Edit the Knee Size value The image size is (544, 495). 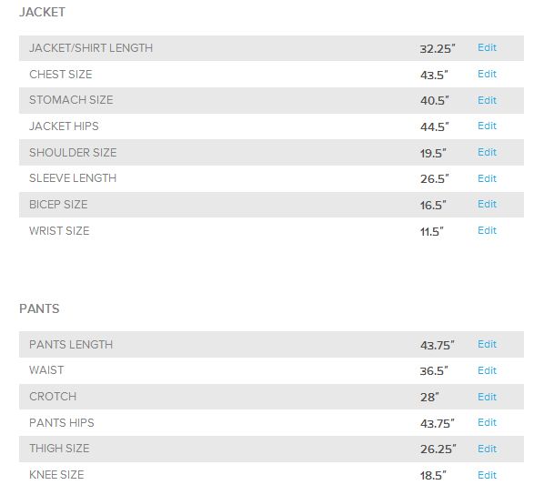pos(487,475)
